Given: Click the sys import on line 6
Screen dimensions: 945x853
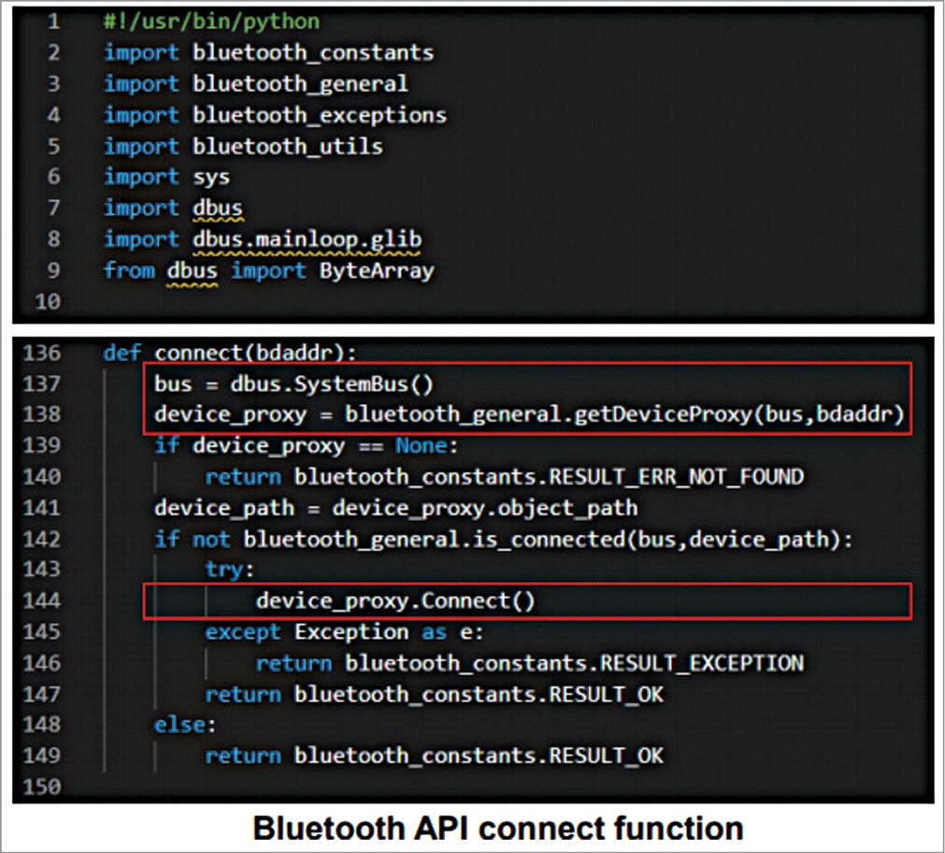Looking at the screenshot, I should click(x=211, y=177).
